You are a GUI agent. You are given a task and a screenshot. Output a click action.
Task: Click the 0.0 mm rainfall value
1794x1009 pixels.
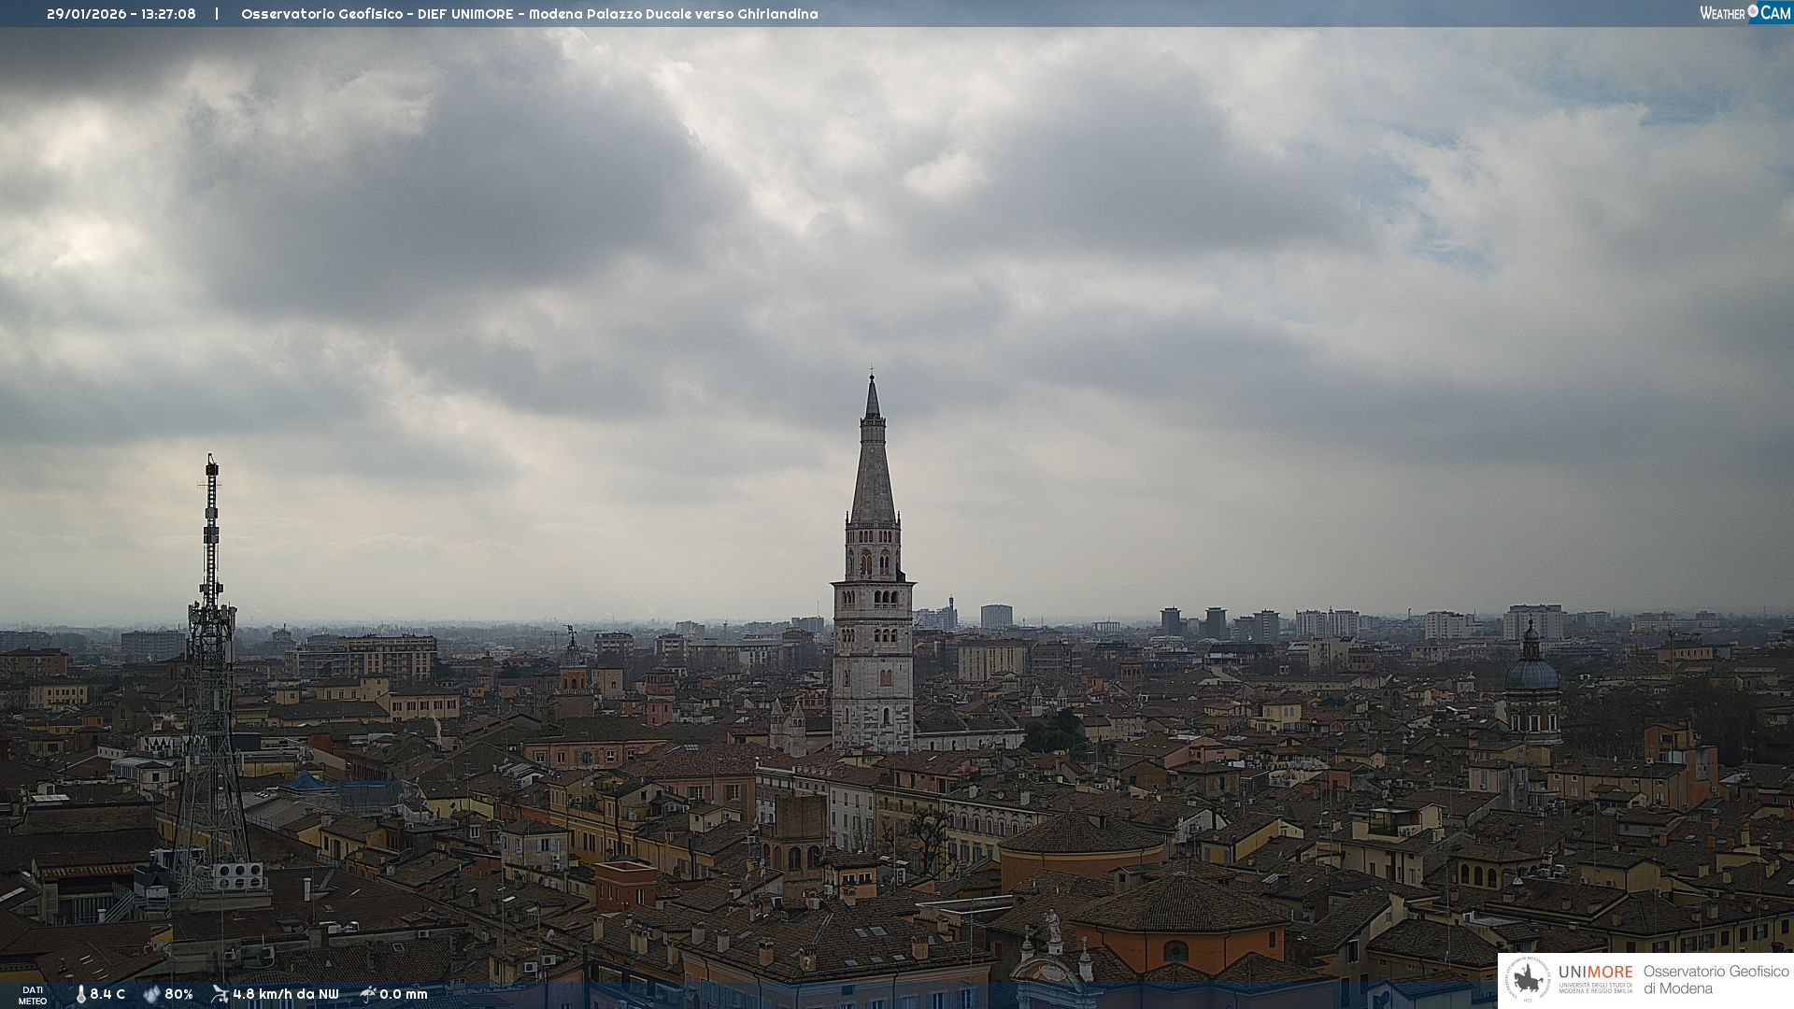tap(404, 994)
